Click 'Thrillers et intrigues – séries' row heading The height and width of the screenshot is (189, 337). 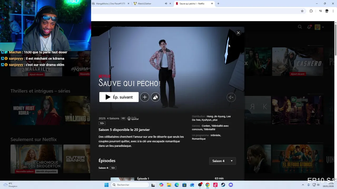(x=40, y=91)
